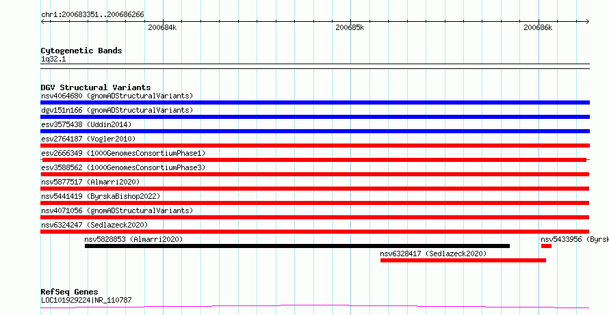Click the magenta RefSeq gene line
Image resolution: width=609 pixels, height=315 pixels.
point(315,307)
